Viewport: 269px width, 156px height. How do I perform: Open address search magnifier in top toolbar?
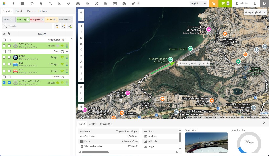point(50,3)
